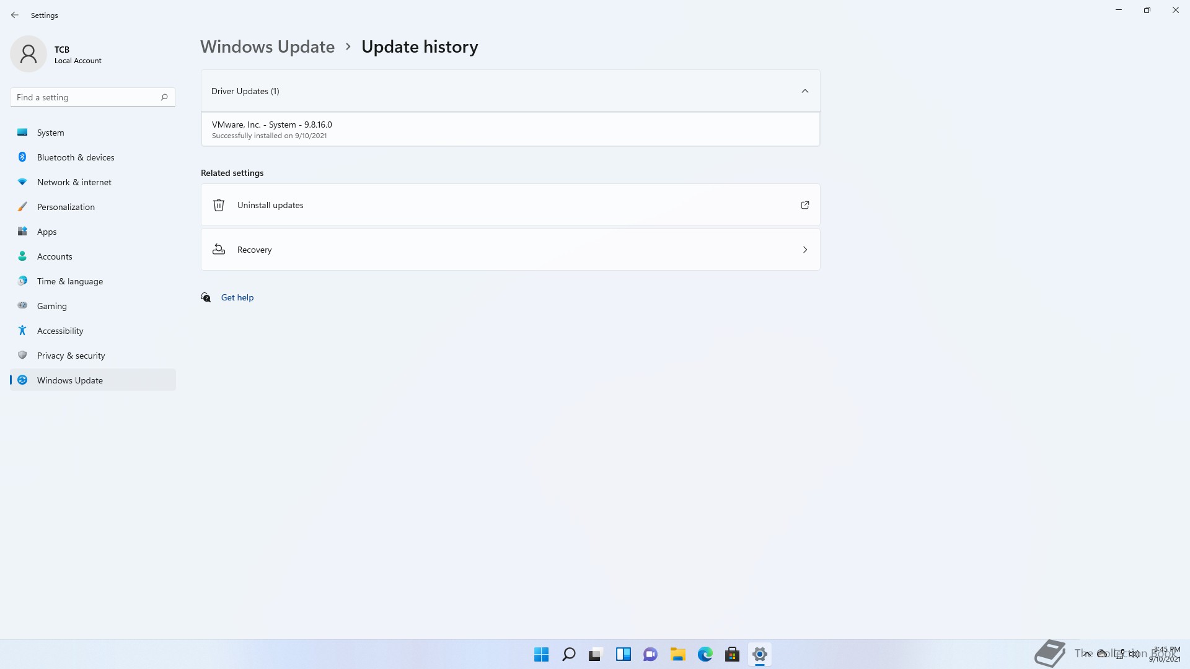Select Windows Update in sidebar
This screenshot has height=669, width=1190.
tap(93, 380)
